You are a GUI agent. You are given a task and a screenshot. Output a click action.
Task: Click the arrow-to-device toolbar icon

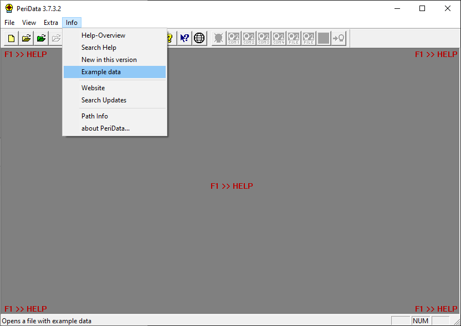(339, 38)
